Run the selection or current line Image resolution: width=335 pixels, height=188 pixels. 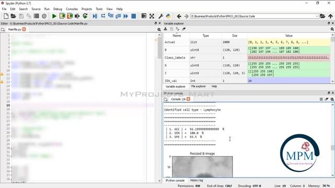pos(77,16)
